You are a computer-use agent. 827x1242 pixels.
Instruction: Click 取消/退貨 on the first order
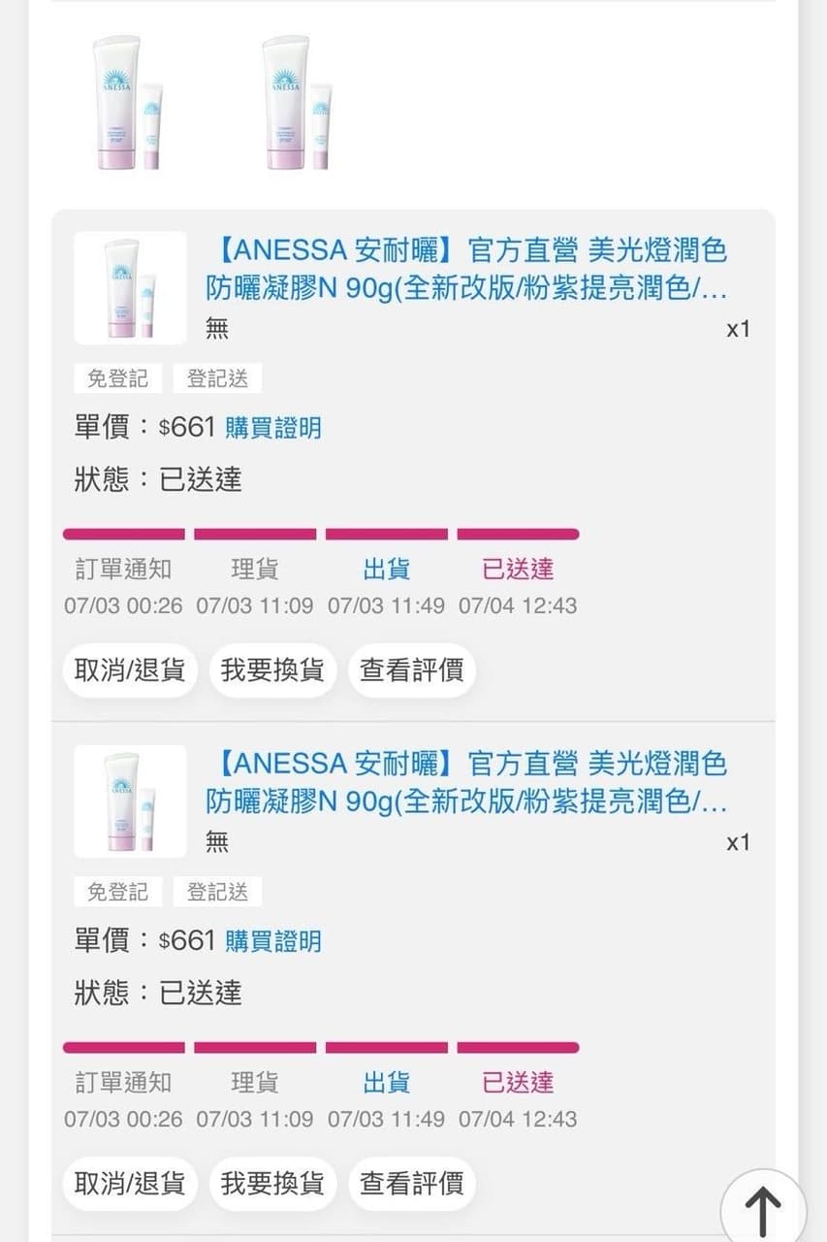coord(130,670)
